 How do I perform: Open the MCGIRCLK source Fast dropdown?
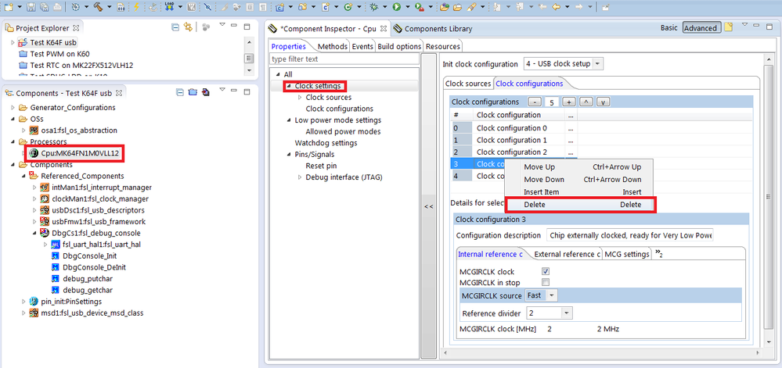coord(552,295)
